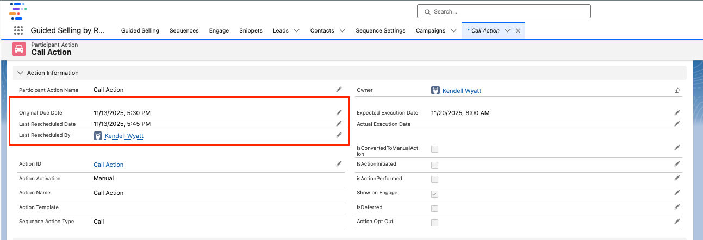Open the Guided Selling tab
The height and width of the screenshot is (240, 703).
click(x=140, y=30)
